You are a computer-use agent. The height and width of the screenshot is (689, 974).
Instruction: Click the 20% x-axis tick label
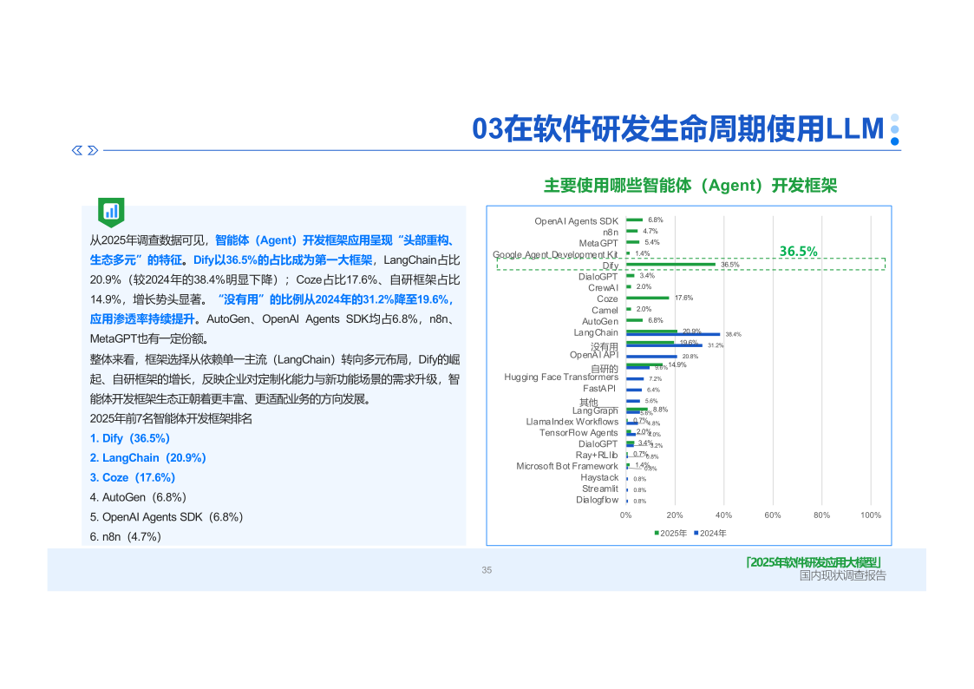(x=675, y=515)
